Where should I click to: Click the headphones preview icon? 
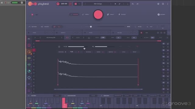click(89, 38)
